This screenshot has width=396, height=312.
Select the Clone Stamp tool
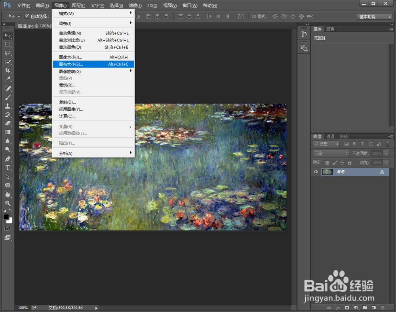[x=8, y=106]
